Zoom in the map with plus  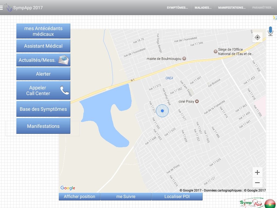click(258, 172)
